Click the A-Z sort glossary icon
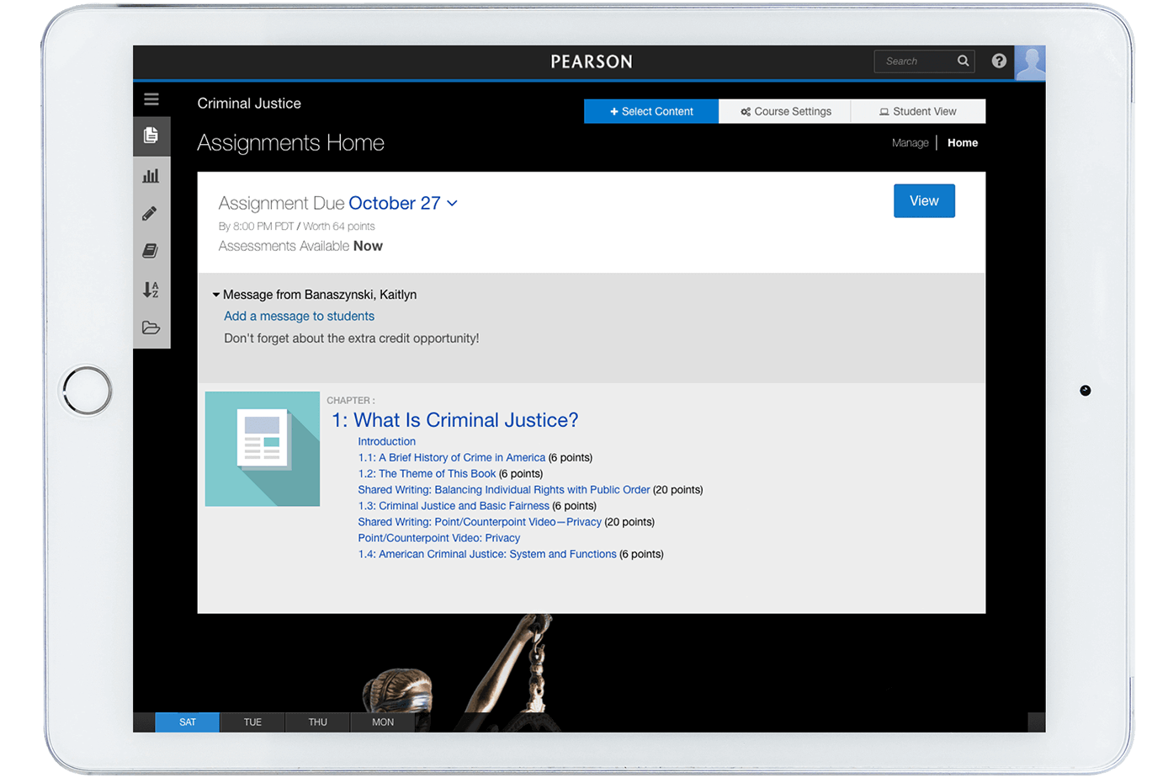Image resolution: width=1168 pixels, height=778 pixels. click(151, 290)
